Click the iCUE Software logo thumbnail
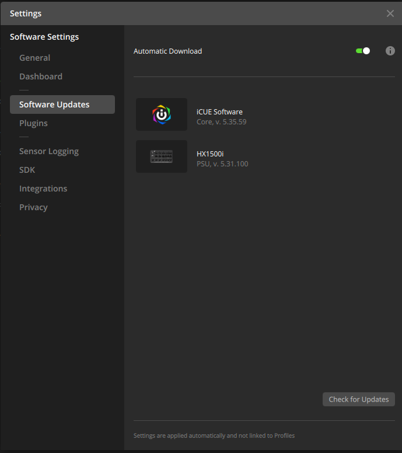402x453 pixels. click(x=162, y=114)
